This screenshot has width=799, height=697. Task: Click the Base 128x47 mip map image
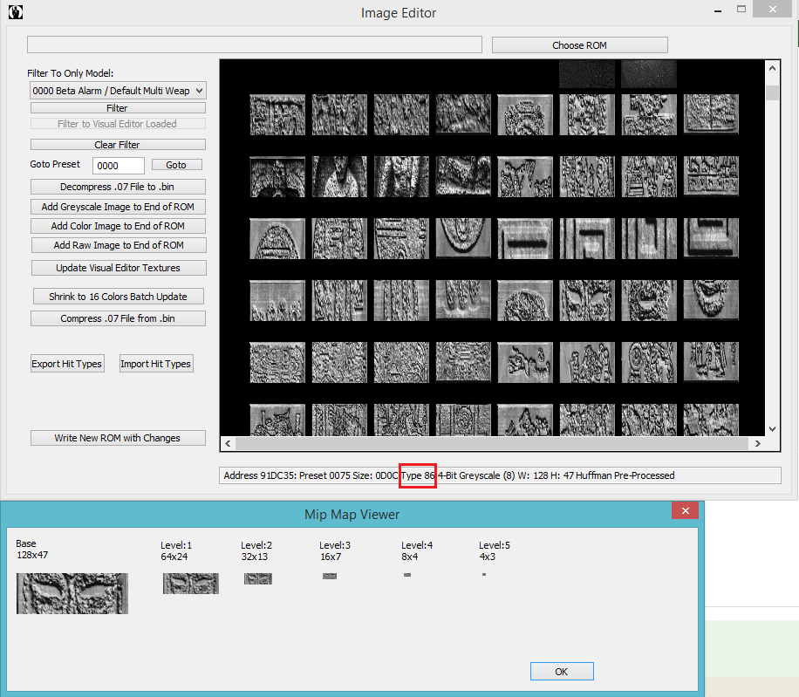tap(72, 593)
